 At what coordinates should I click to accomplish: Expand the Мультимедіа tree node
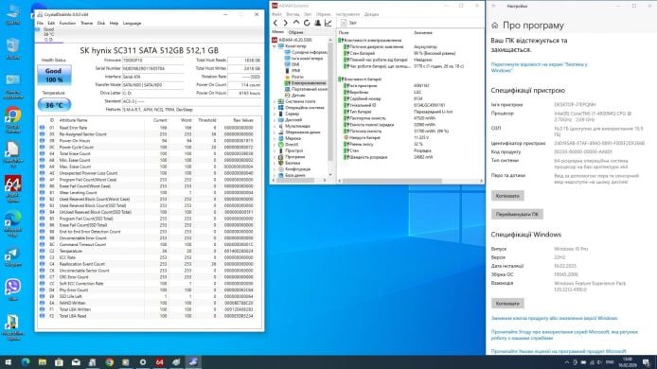(x=275, y=126)
